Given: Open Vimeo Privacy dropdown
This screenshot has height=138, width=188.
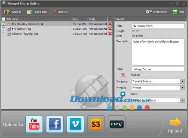Looking at the screenshot, I should click(183, 100).
